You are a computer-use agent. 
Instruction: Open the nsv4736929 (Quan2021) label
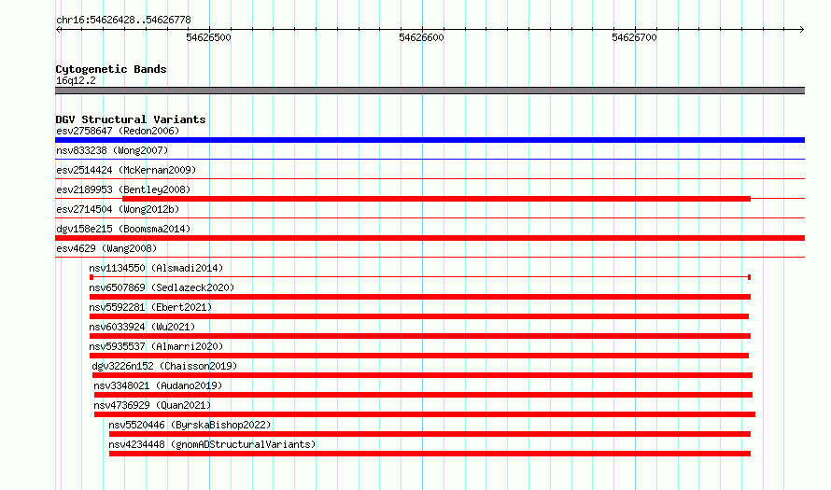152,405
